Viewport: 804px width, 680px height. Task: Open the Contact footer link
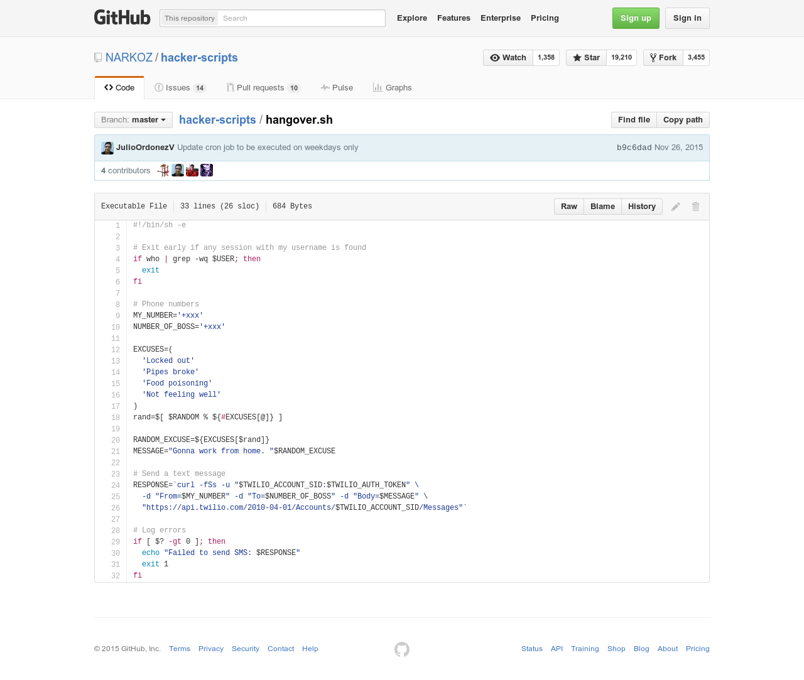pyautogui.click(x=281, y=649)
